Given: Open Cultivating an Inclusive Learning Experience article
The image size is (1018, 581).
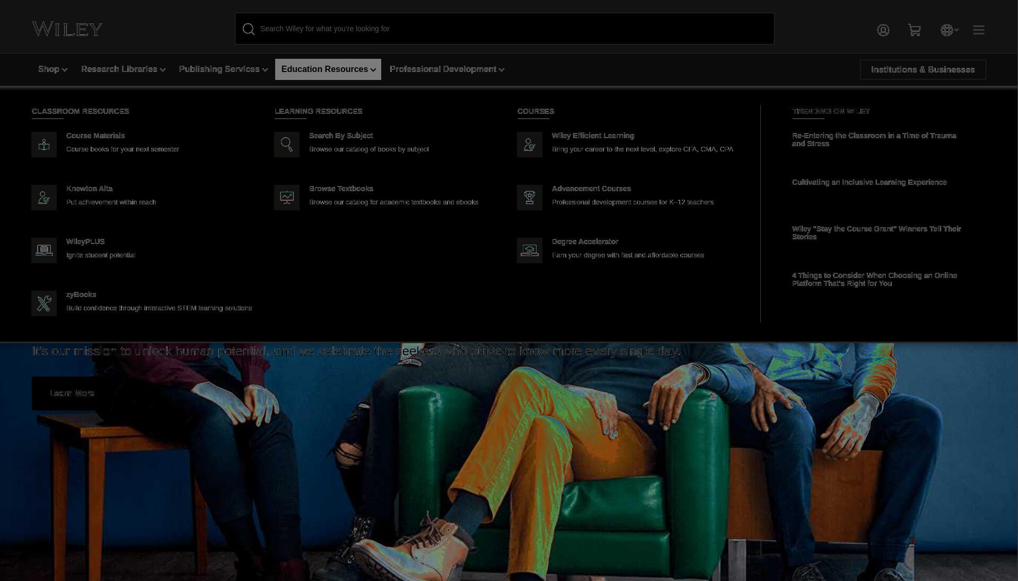Looking at the screenshot, I should (x=869, y=182).
